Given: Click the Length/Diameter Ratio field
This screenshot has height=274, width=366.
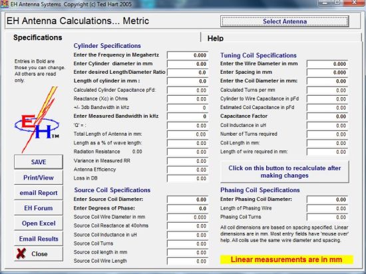Looking at the screenshot, I should tap(188, 72).
